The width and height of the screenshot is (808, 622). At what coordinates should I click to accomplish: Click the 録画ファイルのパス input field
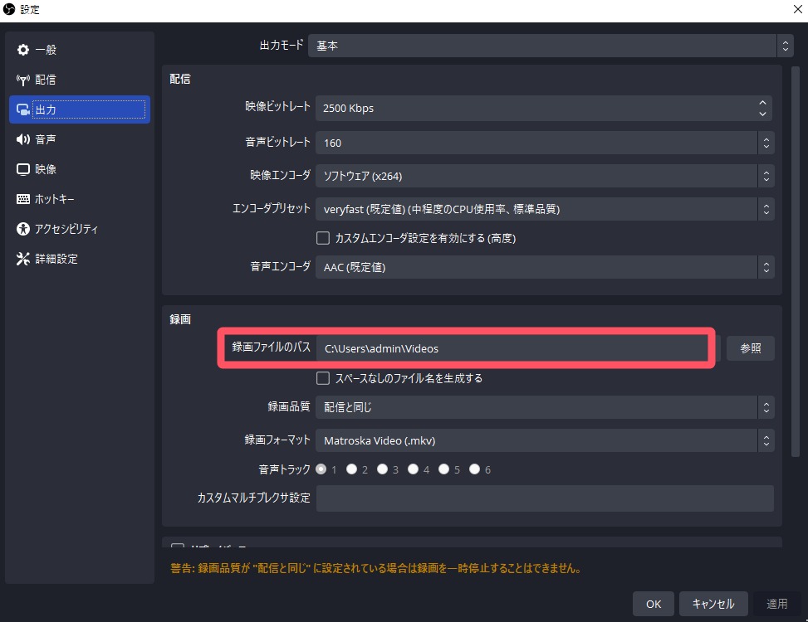pos(511,348)
